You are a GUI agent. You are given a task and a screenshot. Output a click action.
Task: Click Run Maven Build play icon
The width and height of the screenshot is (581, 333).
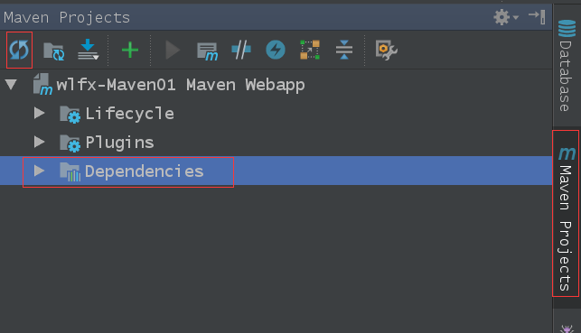tap(173, 50)
